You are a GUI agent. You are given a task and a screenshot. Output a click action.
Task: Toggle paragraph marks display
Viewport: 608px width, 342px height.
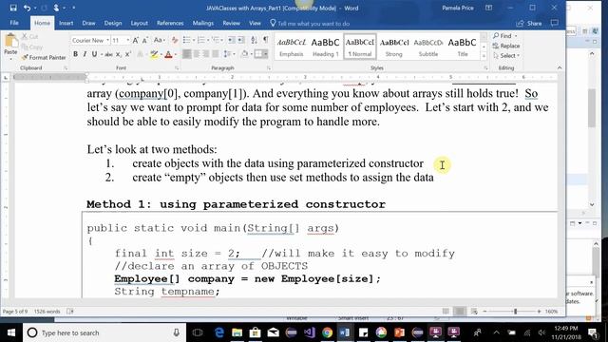pyautogui.click(x=266, y=40)
